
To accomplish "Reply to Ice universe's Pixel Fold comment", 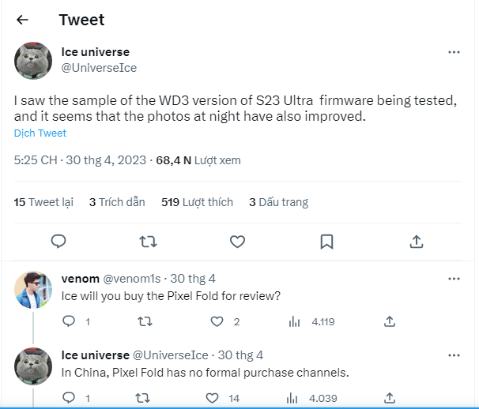I will 69,398.
